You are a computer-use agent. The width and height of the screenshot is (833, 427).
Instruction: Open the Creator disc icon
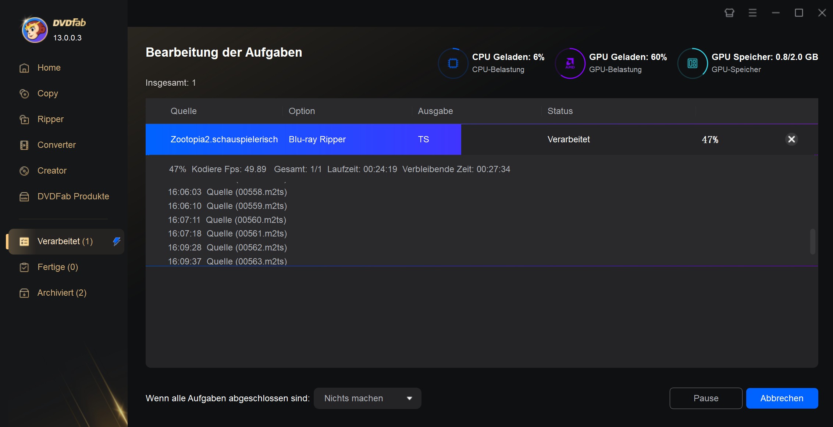(x=24, y=171)
